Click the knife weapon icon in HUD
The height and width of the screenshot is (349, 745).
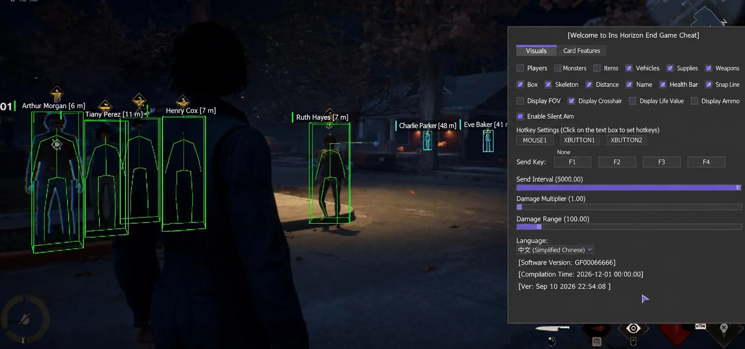(552, 328)
